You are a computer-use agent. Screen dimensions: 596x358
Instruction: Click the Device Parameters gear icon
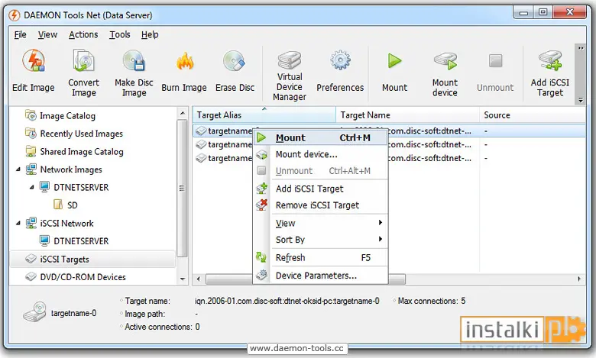point(261,275)
